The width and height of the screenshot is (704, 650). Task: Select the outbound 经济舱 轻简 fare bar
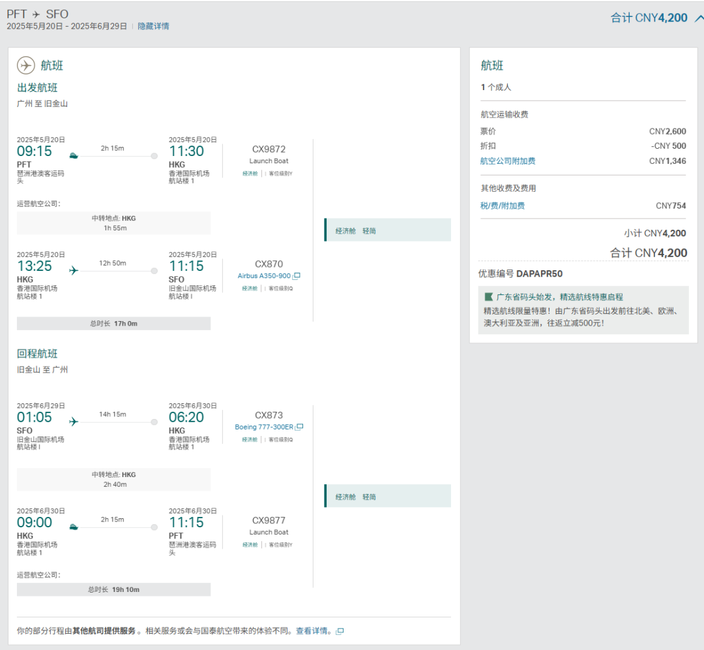[x=387, y=230]
